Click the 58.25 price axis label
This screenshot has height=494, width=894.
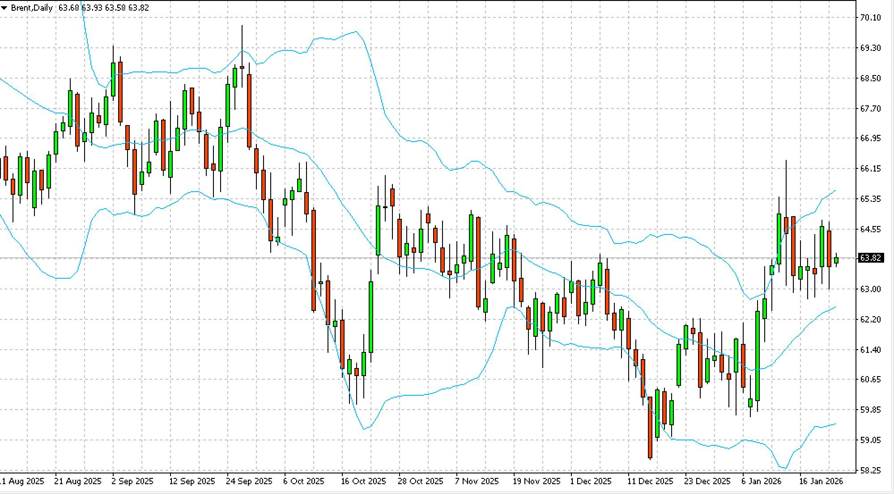point(870,470)
